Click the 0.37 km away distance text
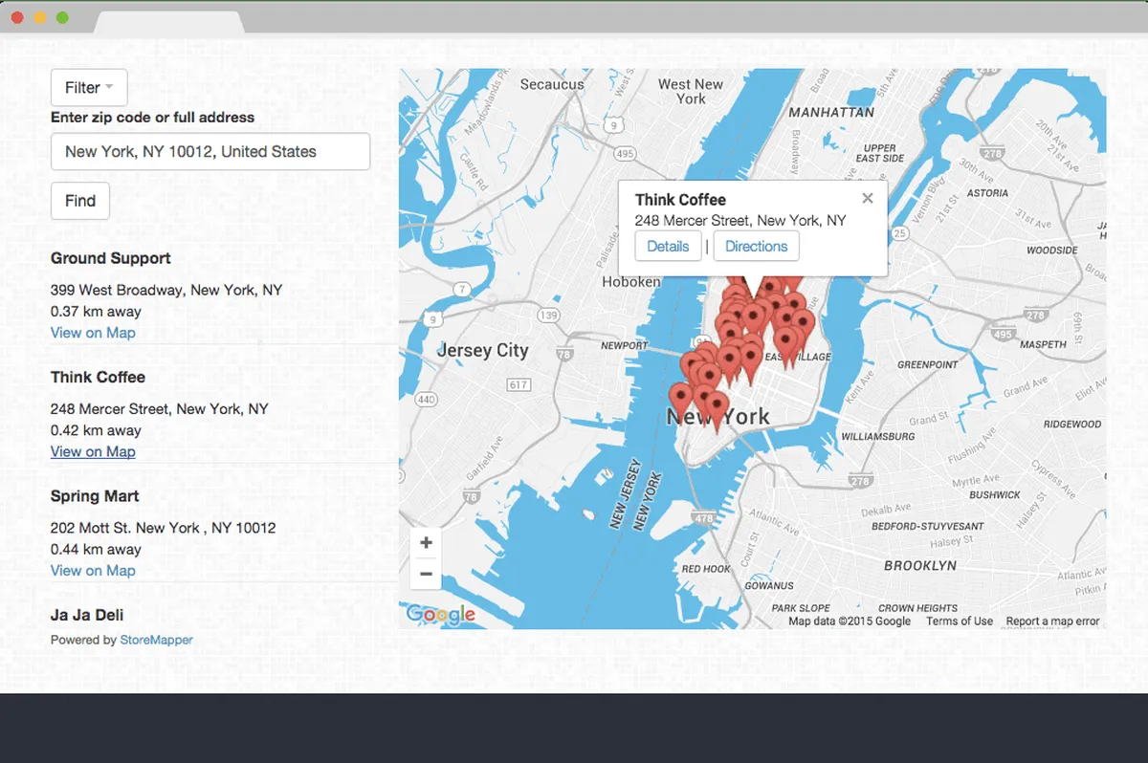Image resolution: width=1148 pixels, height=763 pixels. 96,312
